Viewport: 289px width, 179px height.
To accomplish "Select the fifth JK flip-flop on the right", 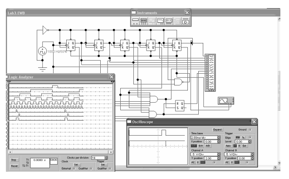I will click(x=176, y=45).
